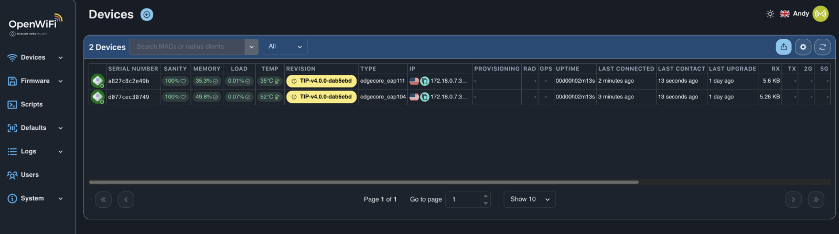
Task: Toggle light/dark color mode sun icon
Action: click(x=770, y=14)
